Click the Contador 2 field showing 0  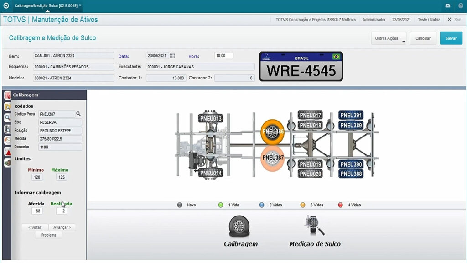pos(234,78)
